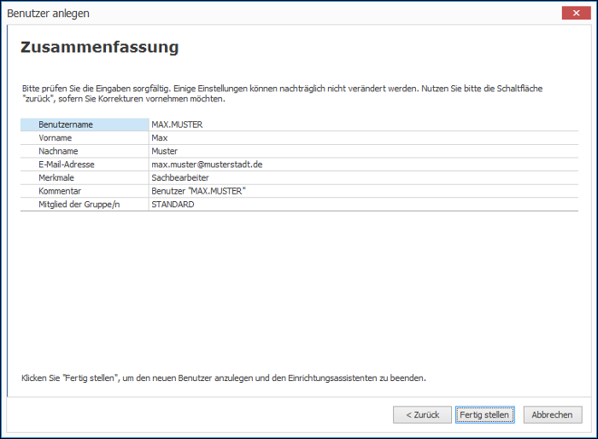This screenshot has height=439, width=598.
Task: Click the STANDARD group value
Action: [x=173, y=205]
